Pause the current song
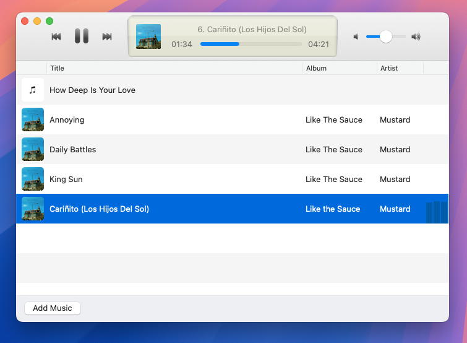This screenshot has height=343, width=467. (x=81, y=36)
